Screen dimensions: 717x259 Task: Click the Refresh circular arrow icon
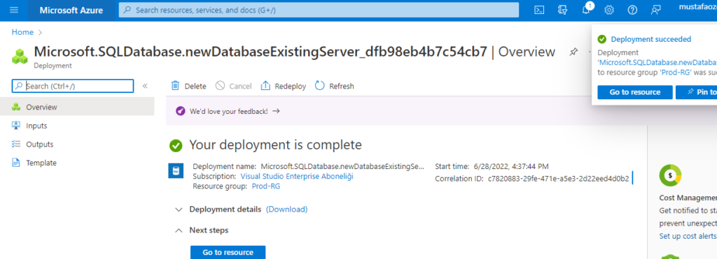pyautogui.click(x=319, y=86)
